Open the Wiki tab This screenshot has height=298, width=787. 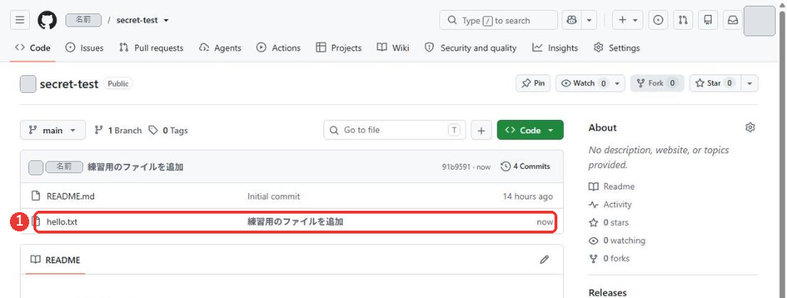[x=393, y=48]
